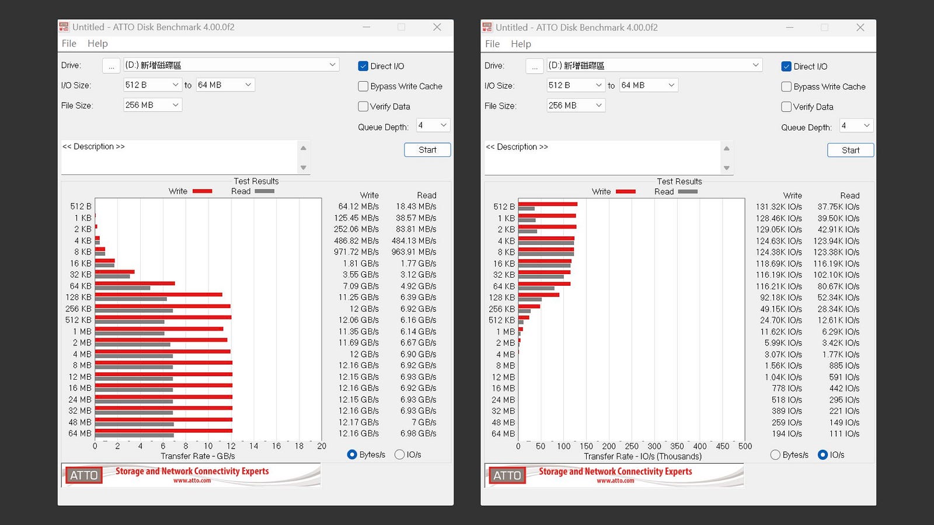Enable Bypass Write Cache in right window

point(786,86)
